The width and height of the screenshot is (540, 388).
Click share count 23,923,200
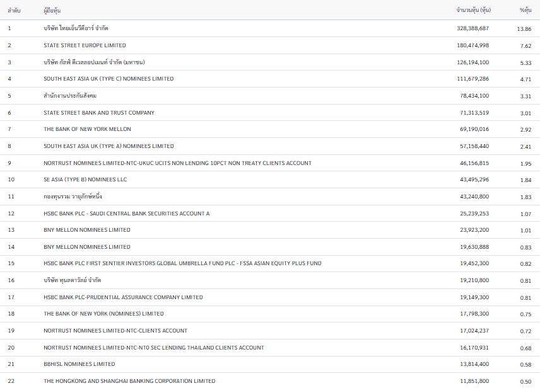point(474,230)
